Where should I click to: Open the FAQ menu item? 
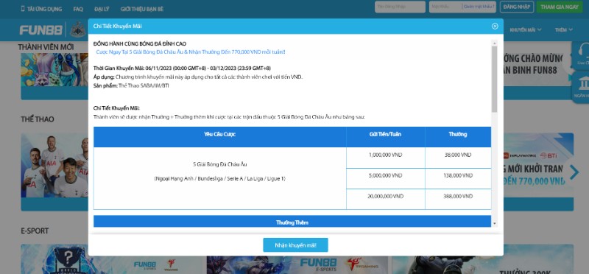[x=78, y=9]
